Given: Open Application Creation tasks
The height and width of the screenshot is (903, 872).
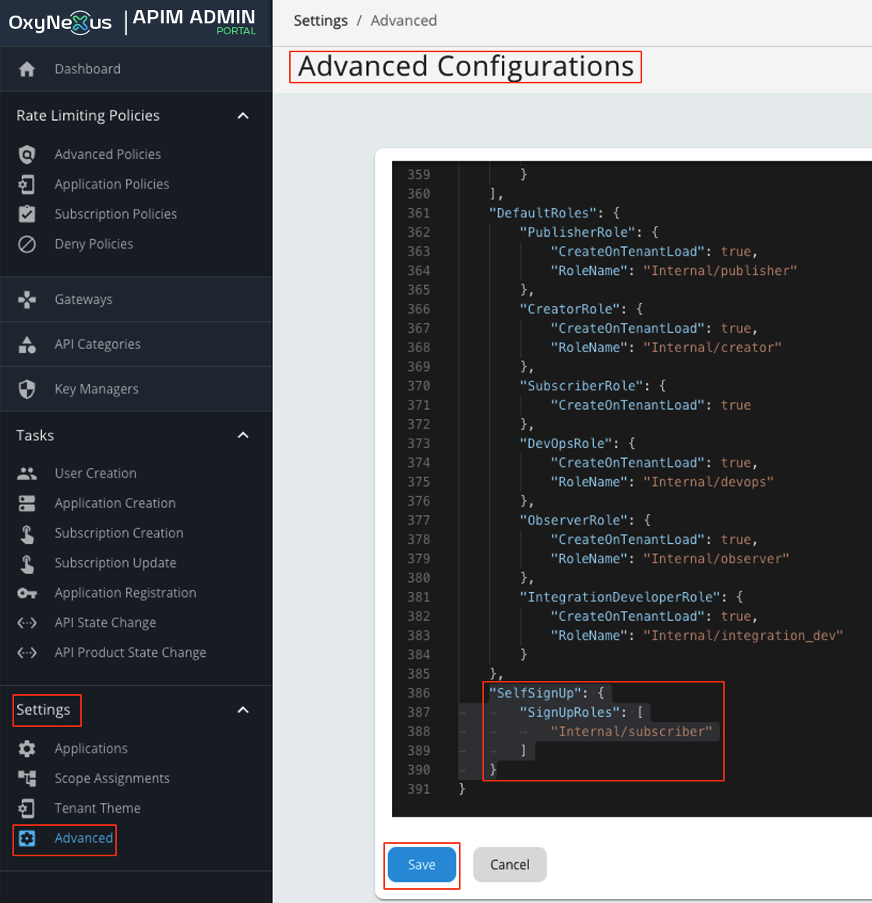Looking at the screenshot, I should [115, 503].
